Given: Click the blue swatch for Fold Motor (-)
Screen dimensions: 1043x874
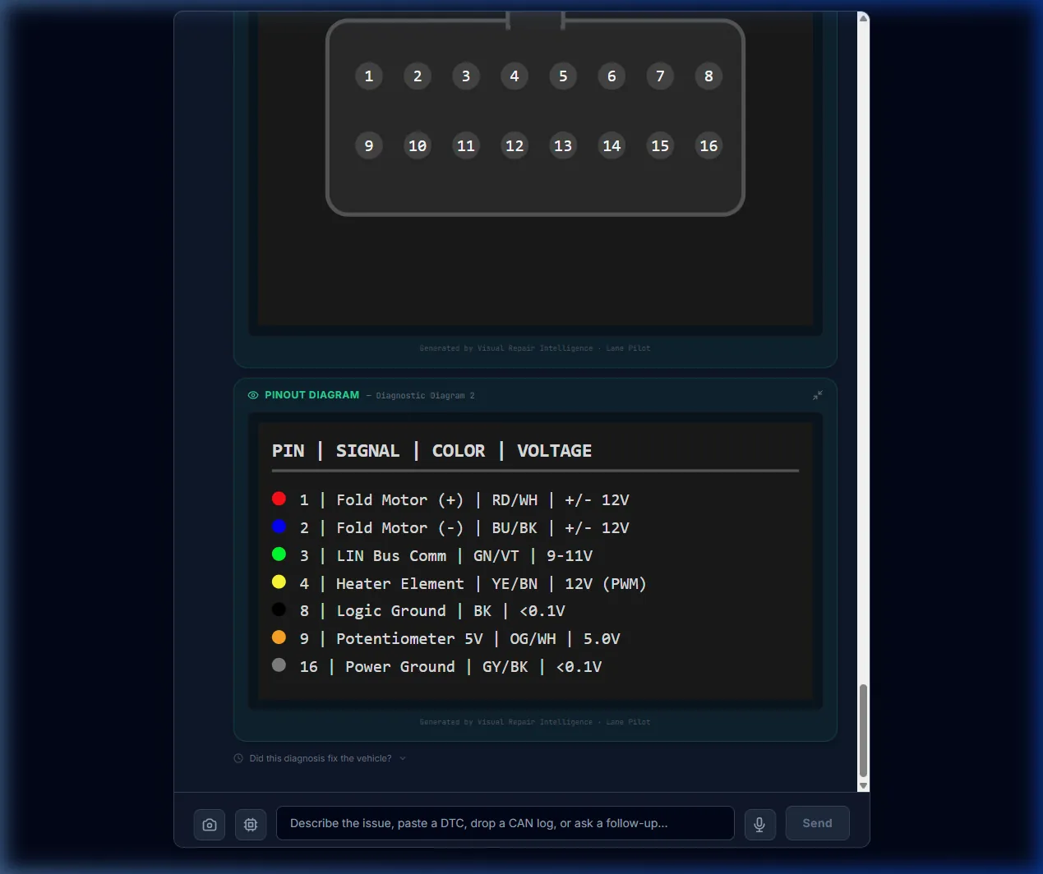Looking at the screenshot, I should click(279, 527).
